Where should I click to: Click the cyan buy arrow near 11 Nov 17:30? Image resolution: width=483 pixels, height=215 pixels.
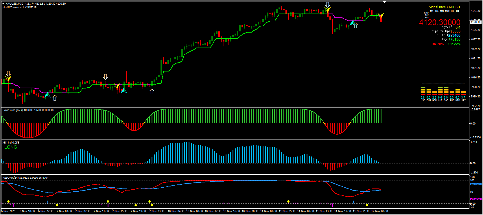(x=352, y=22)
